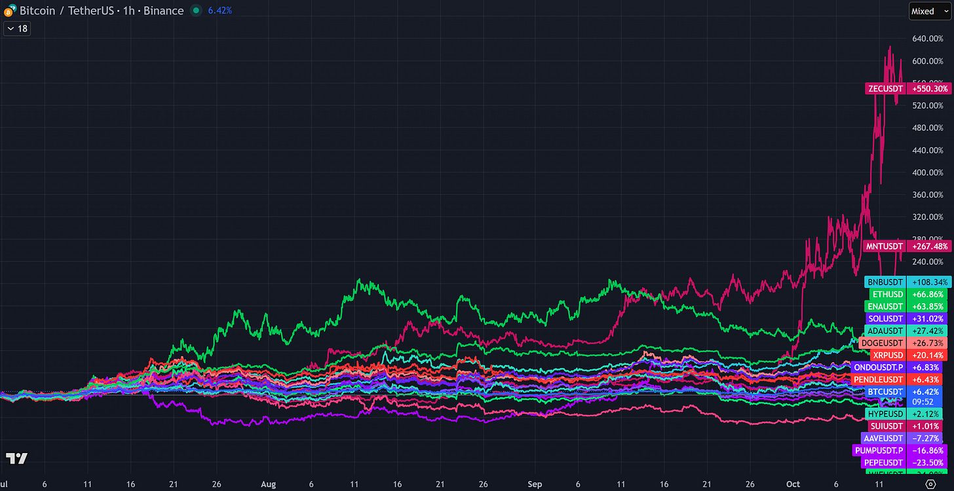The image size is (954, 491).
Task: Click the 600.00% price axis tick
Action: click(x=926, y=61)
